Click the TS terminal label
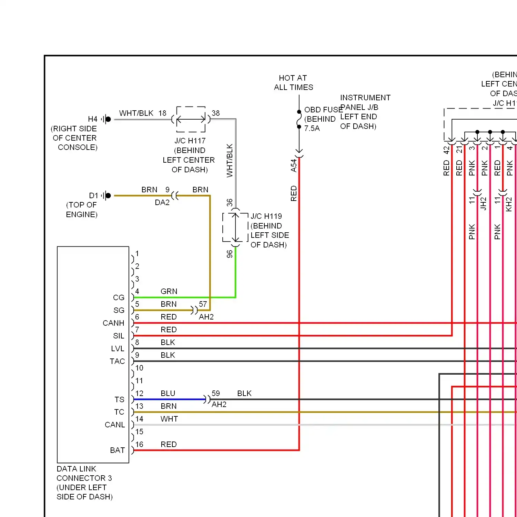 click(119, 399)
